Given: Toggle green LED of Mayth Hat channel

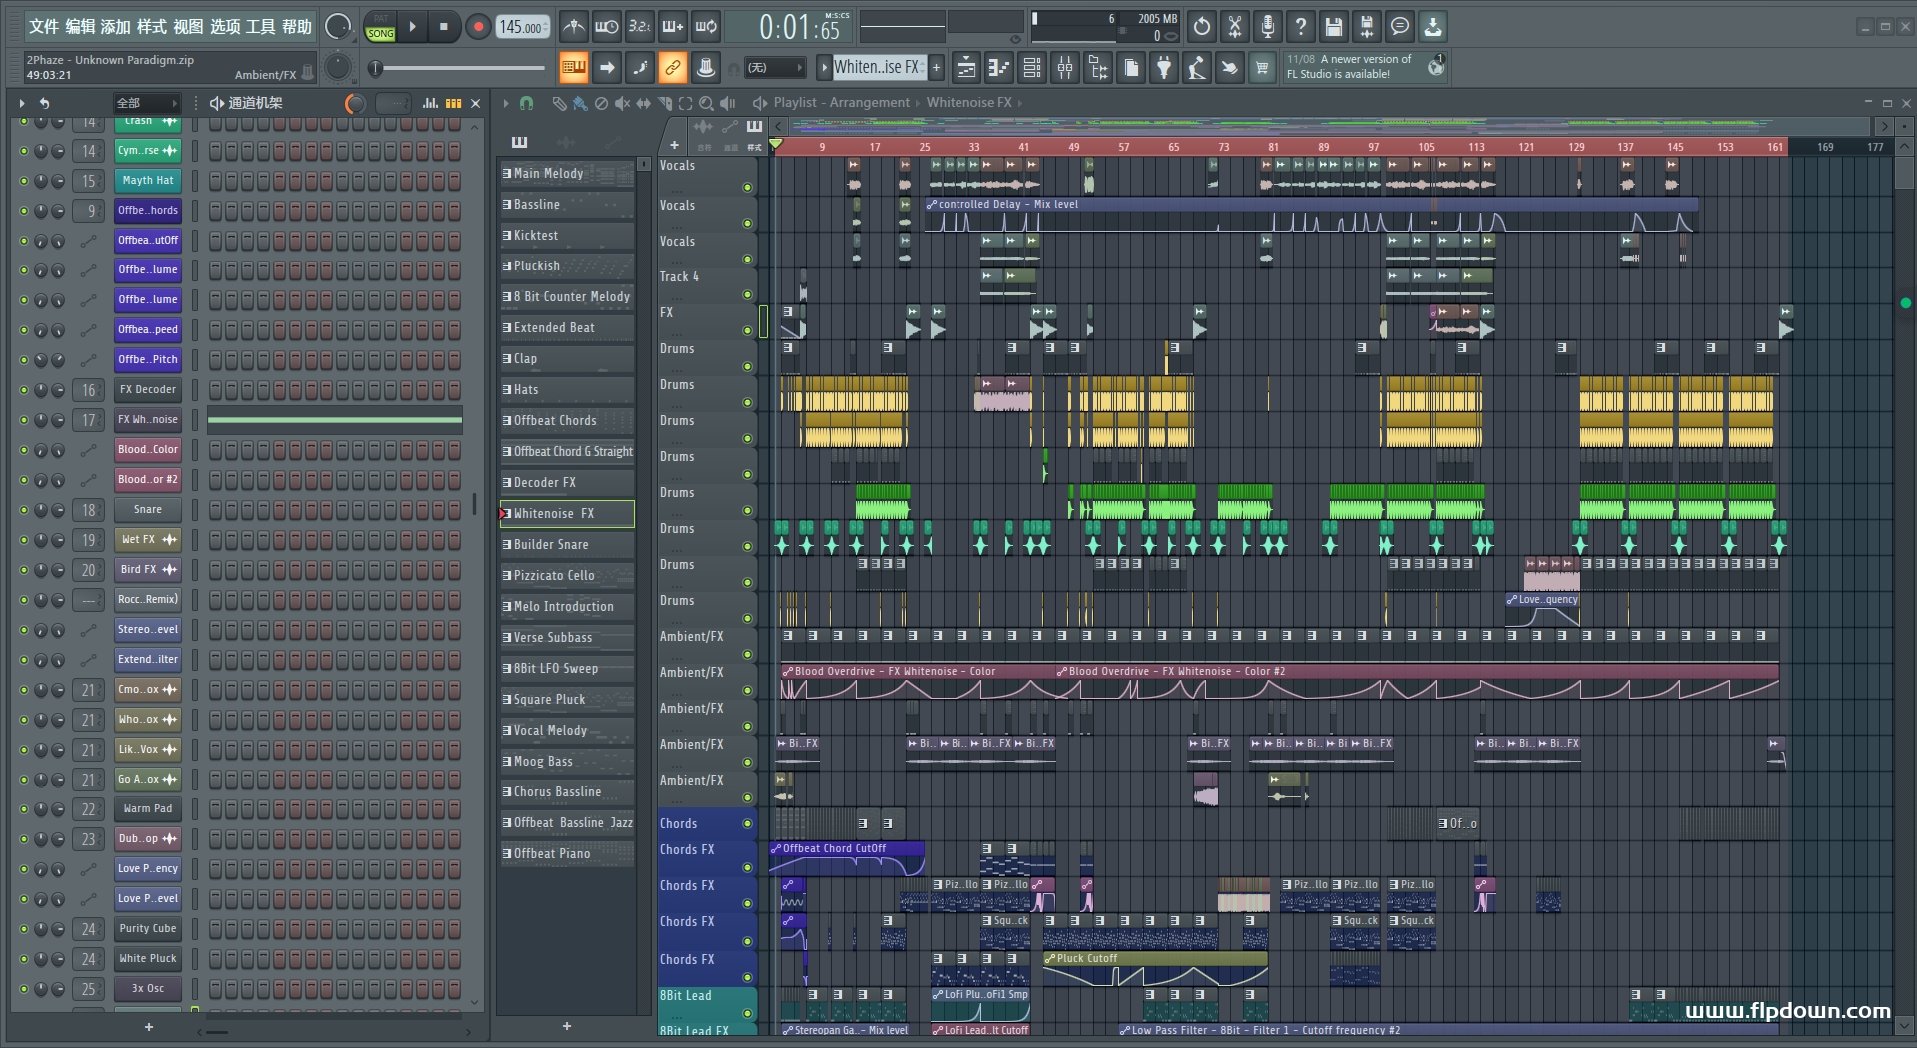Looking at the screenshot, I should 24,181.
